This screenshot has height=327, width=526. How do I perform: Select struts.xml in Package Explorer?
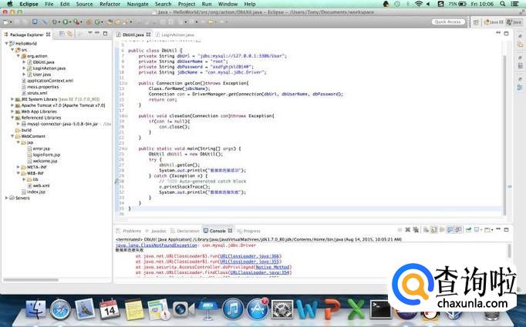coord(37,92)
